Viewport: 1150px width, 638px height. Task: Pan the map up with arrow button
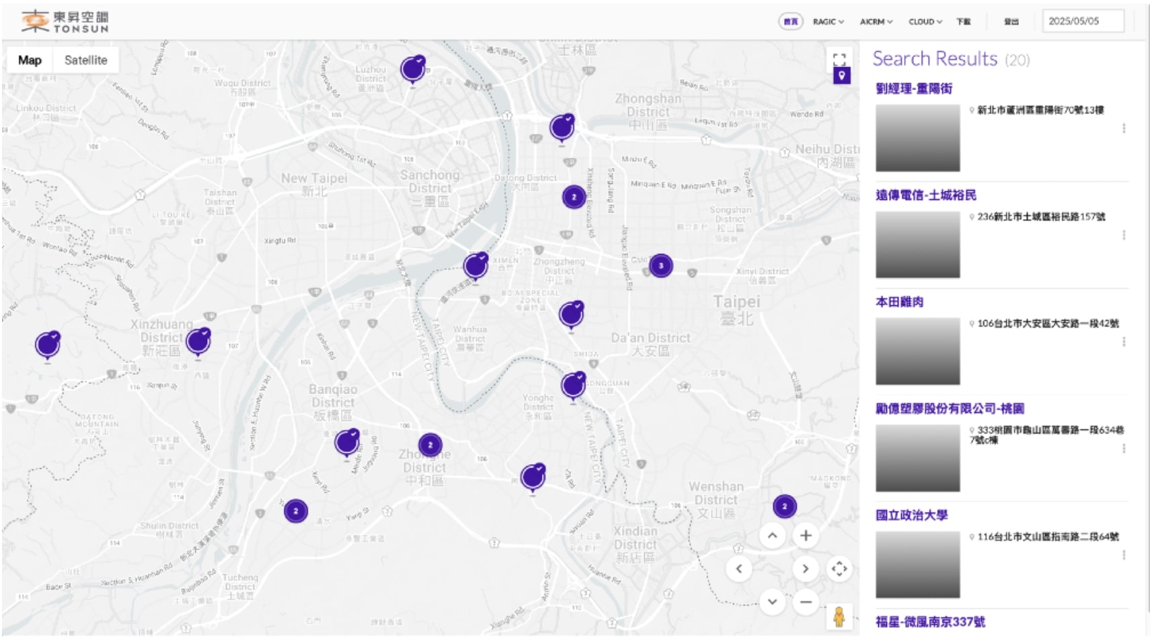[x=772, y=535]
